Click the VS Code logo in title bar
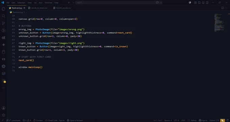The image size is (230, 122). point(3,2)
